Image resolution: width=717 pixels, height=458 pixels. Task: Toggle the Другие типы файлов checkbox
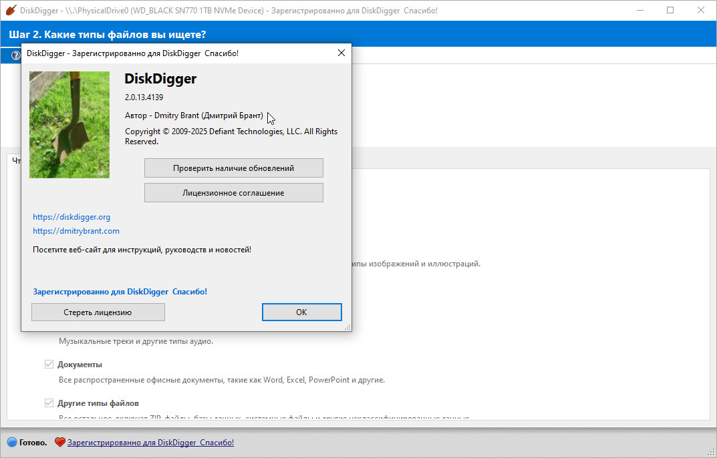click(x=49, y=403)
